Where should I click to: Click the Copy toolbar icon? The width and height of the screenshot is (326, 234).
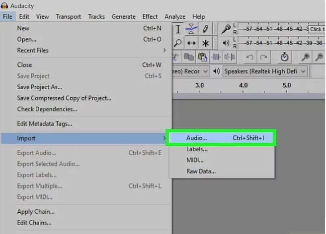pyautogui.click(x=189, y=57)
